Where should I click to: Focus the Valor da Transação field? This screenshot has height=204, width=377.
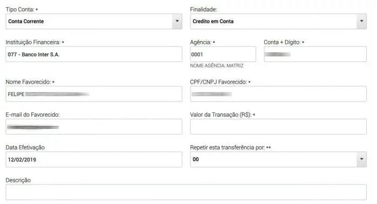click(278, 127)
